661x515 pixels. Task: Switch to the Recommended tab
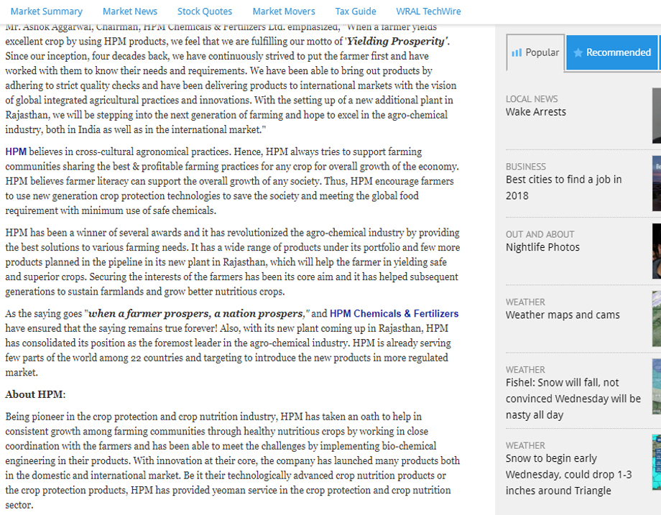[x=611, y=52]
